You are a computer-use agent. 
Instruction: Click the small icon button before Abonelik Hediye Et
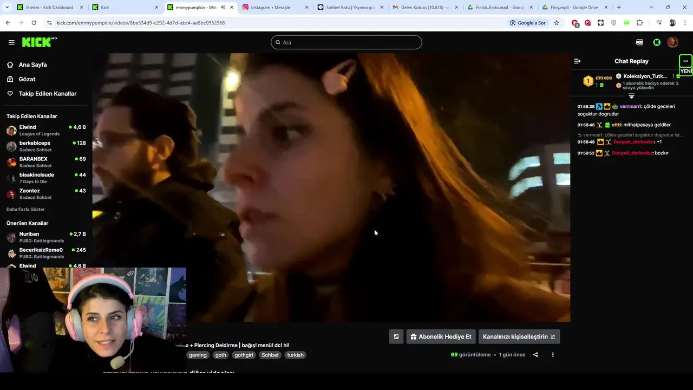pos(396,336)
